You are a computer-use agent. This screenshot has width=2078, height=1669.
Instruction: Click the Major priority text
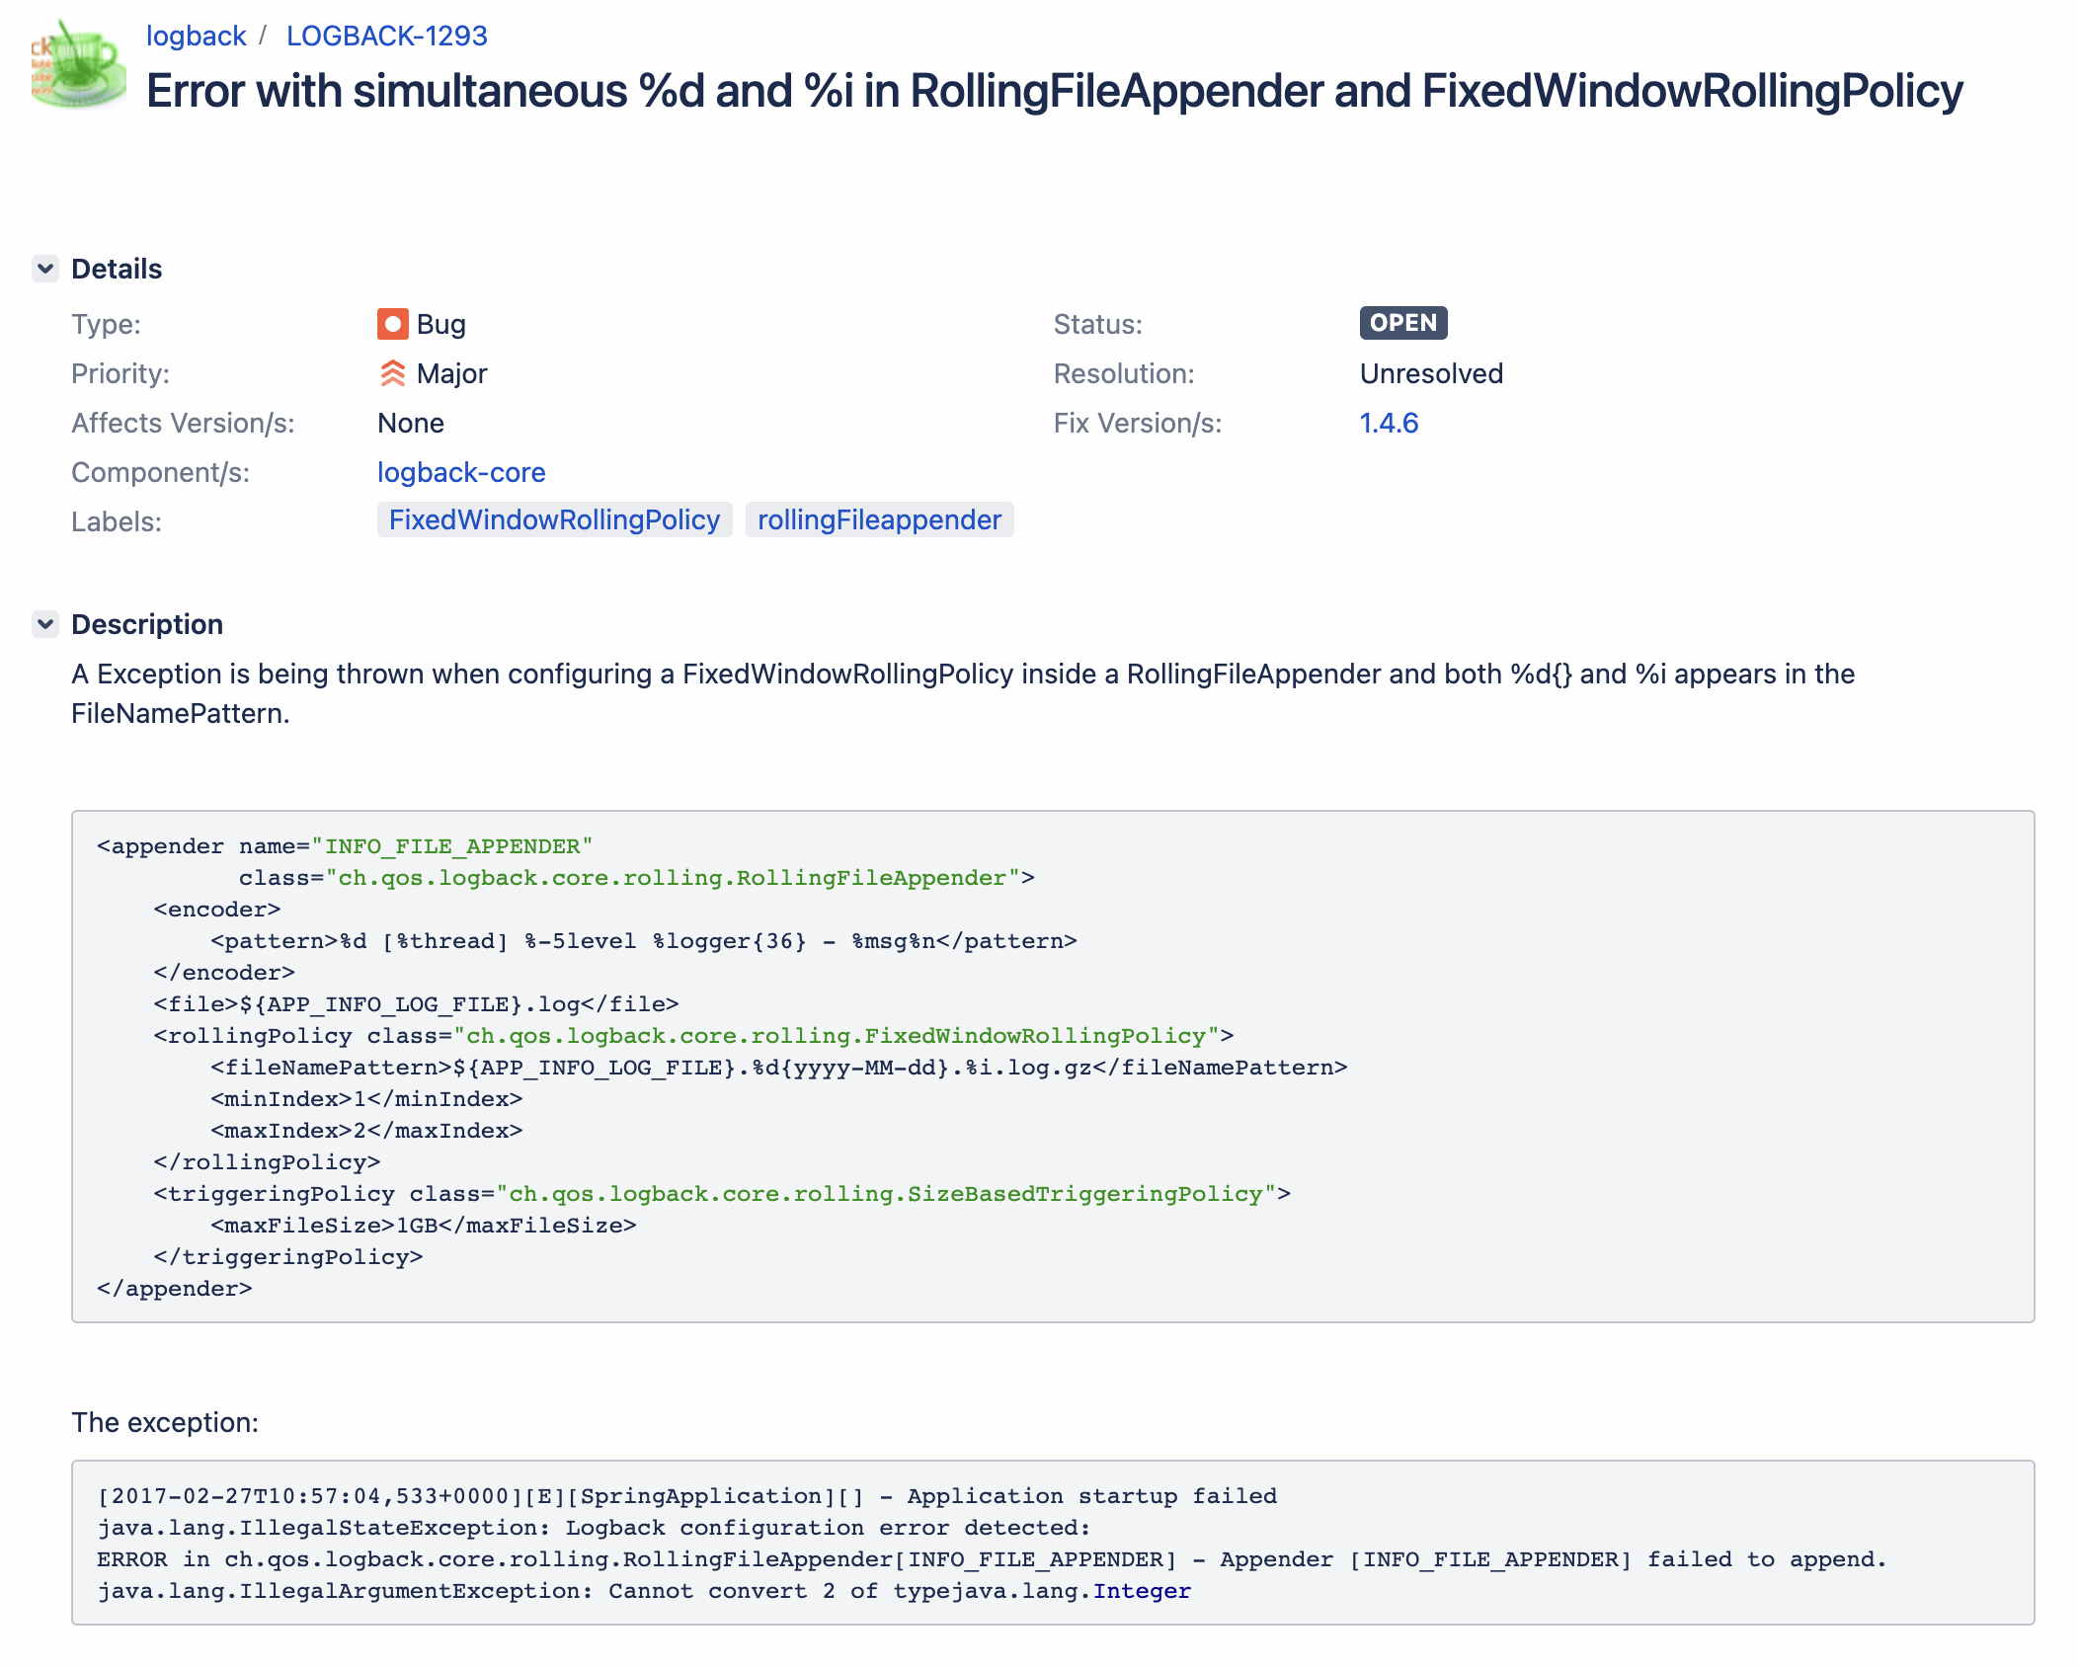pyautogui.click(x=451, y=373)
